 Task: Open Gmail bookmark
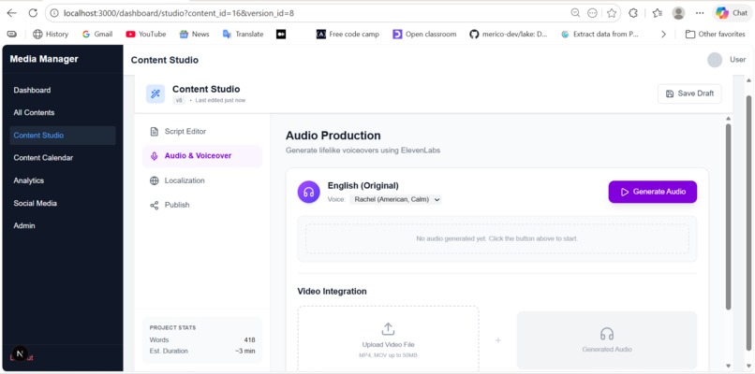pos(97,35)
